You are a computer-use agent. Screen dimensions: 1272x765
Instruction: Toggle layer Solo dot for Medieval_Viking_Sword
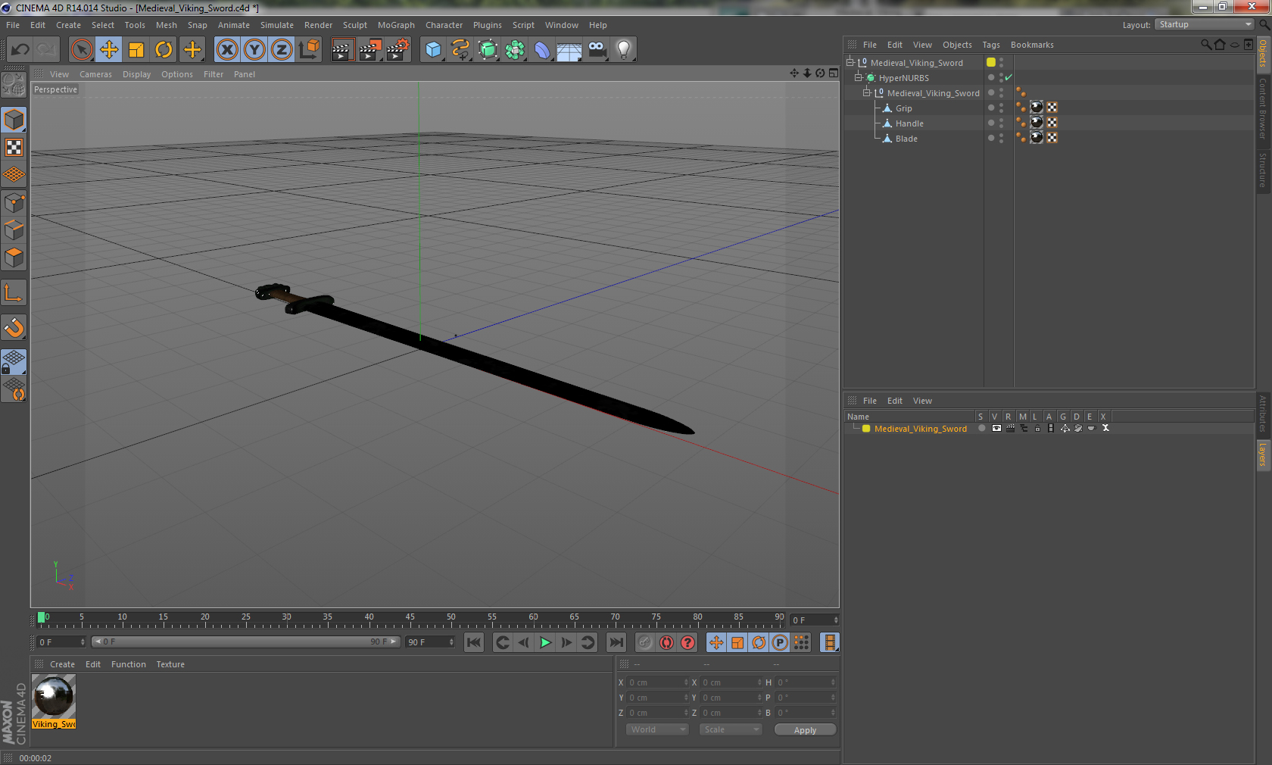[981, 428]
